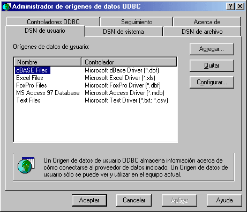Viewport: 247px width, 212px height.
Task: Click the Aplicar button
Action: (179, 200)
